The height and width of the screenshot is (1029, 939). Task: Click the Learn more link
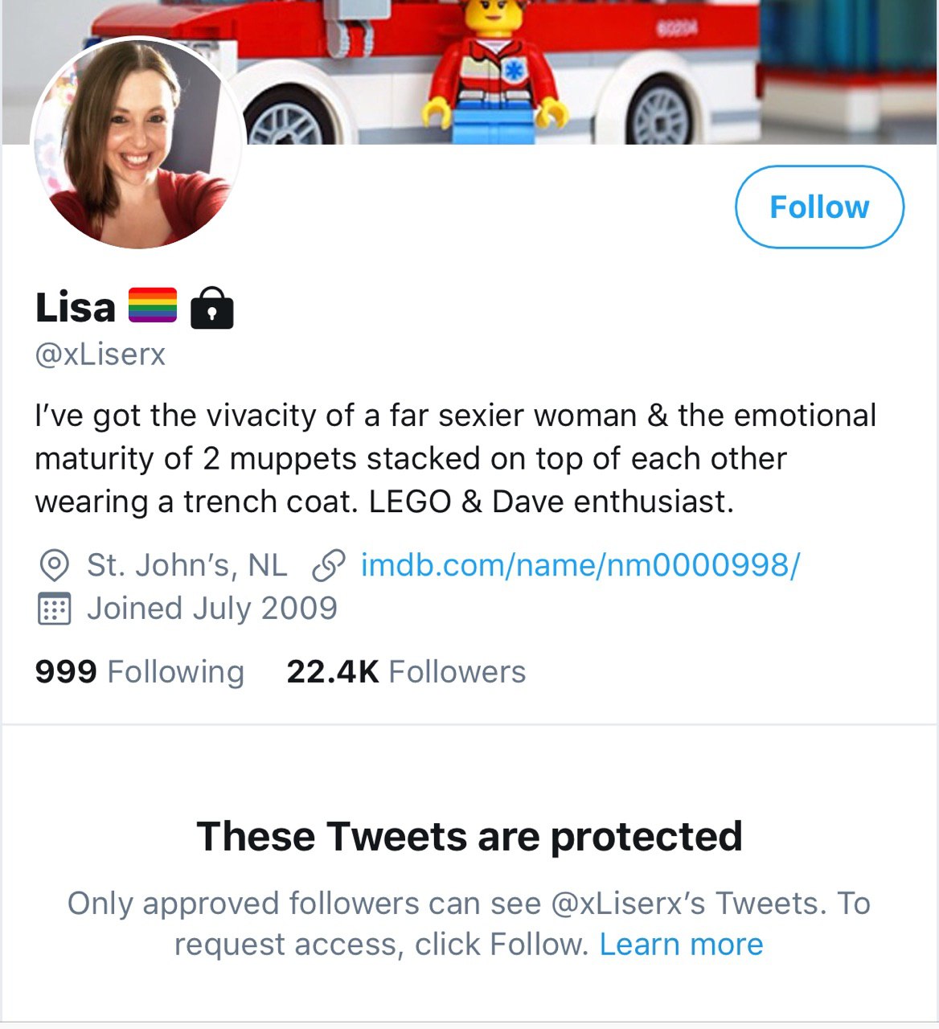(681, 944)
